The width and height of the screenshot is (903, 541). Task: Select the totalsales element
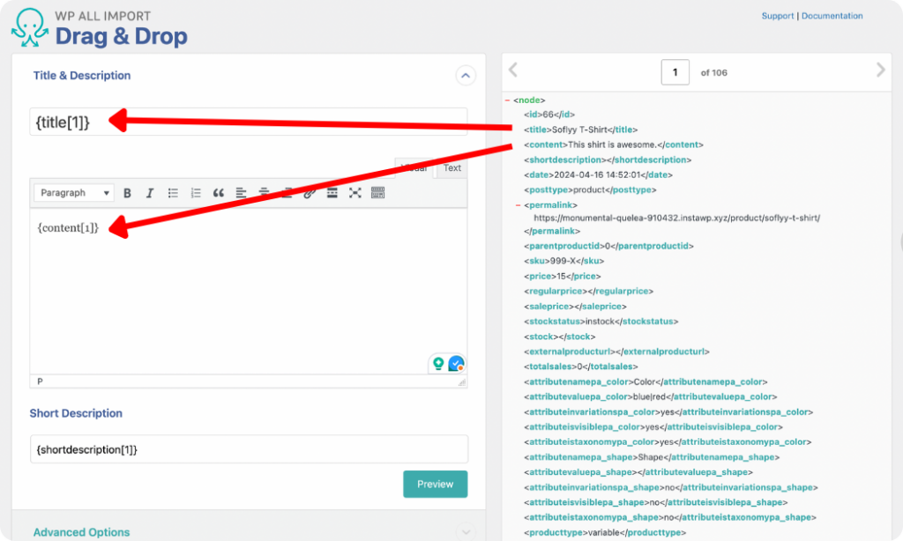pos(581,367)
